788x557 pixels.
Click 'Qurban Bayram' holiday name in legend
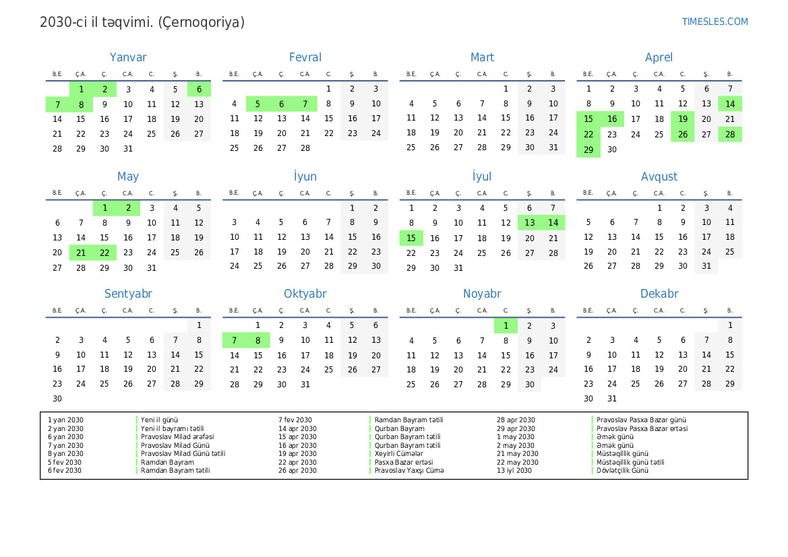[399, 428]
